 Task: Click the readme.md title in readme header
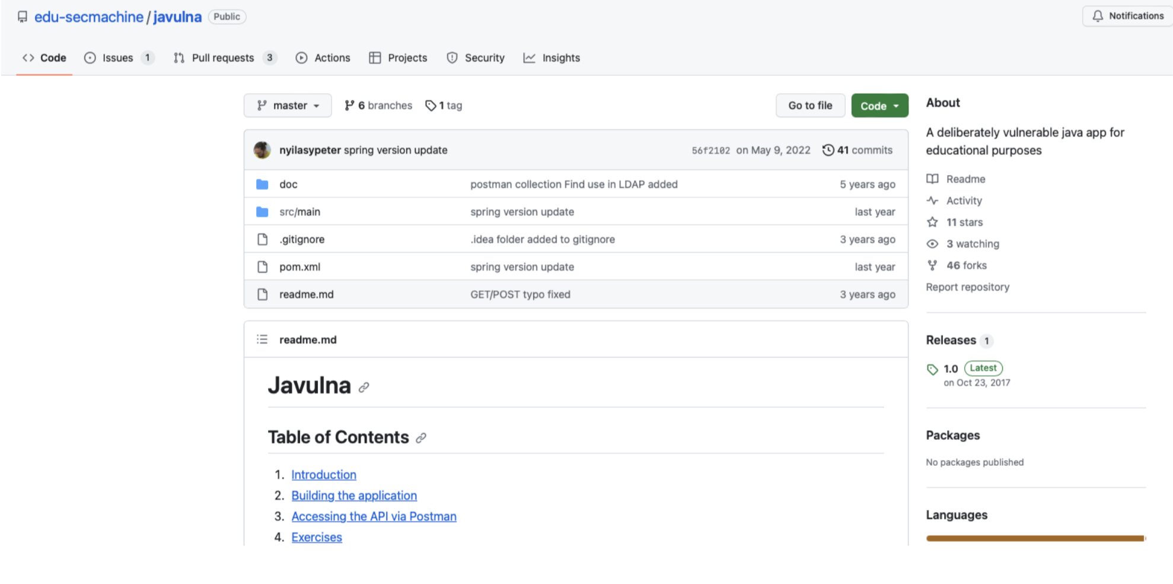[308, 339]
